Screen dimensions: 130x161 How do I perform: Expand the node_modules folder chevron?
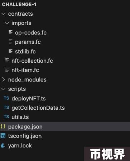pos(4,79)
